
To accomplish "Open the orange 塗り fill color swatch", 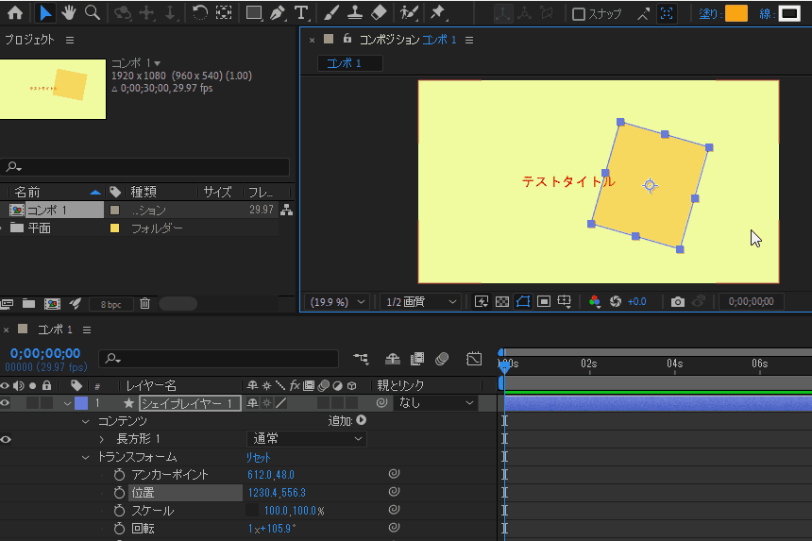I will pyautogui.click(x=736, y=13).
